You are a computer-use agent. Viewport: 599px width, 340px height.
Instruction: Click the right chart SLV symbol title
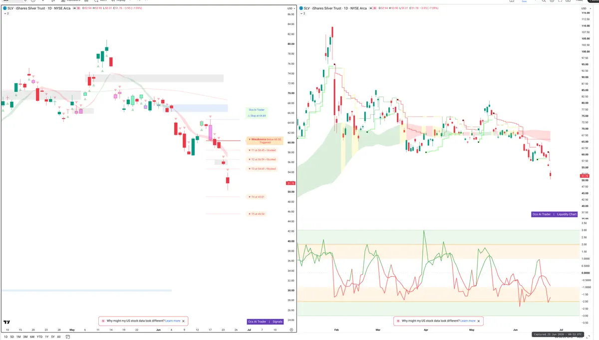335,8
